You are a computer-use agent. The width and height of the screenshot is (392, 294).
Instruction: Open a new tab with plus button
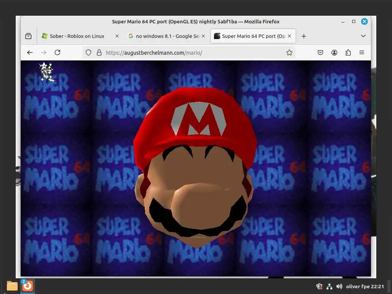(304, 36)
